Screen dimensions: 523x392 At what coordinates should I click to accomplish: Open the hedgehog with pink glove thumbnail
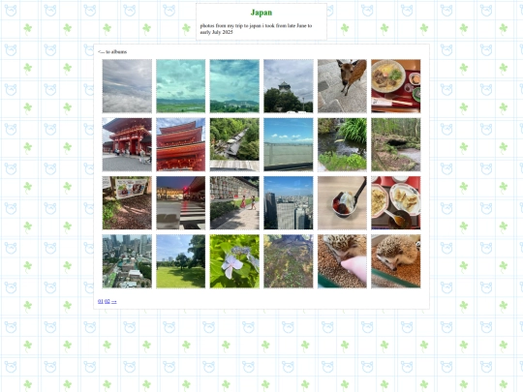342,261
